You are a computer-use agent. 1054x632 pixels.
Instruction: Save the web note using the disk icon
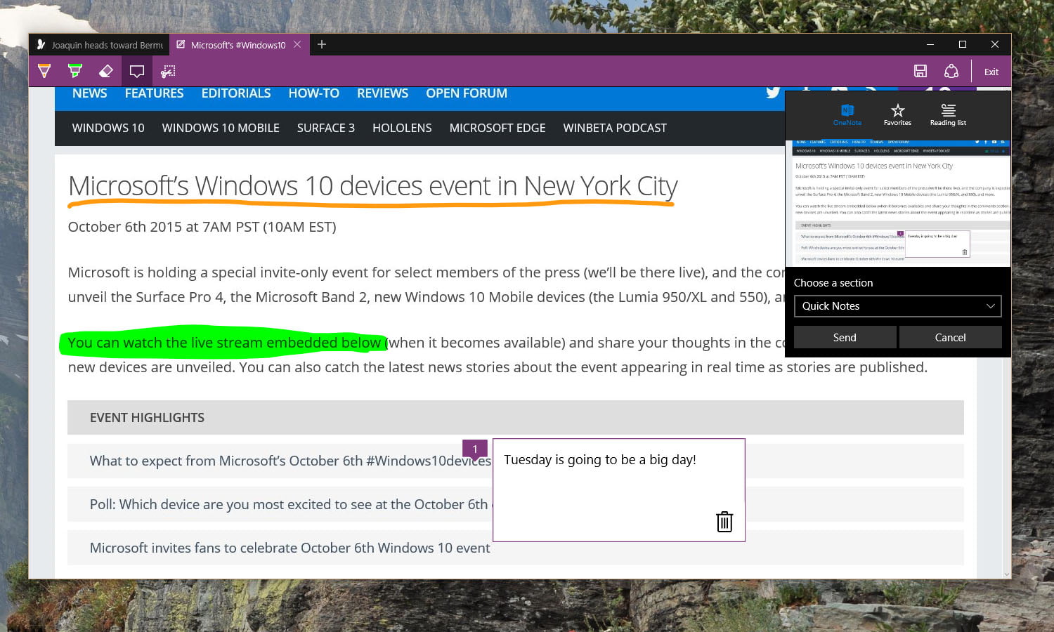[x=920, y=71]
